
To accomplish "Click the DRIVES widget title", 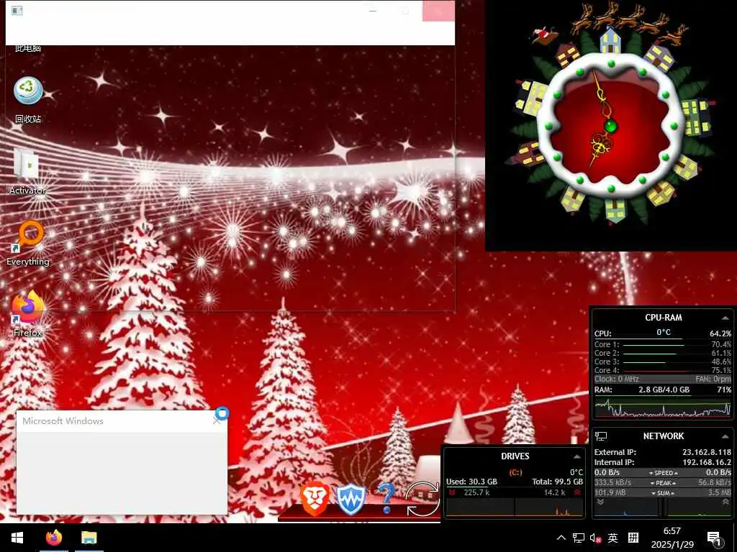I will click(x=515, y=456).
